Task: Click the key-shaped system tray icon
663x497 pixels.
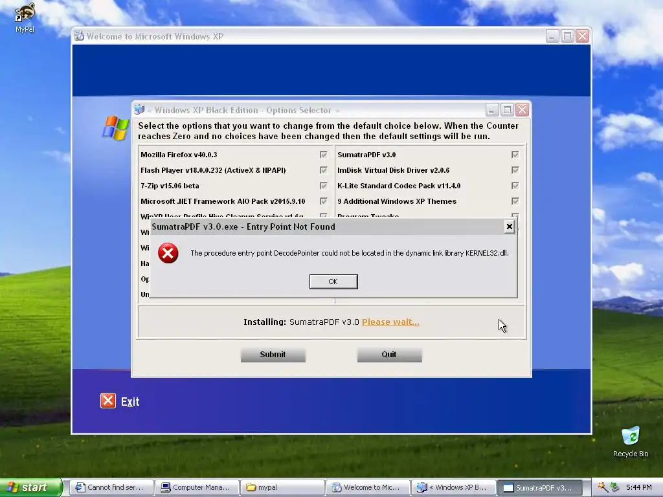Action: [x=602, y=487]
